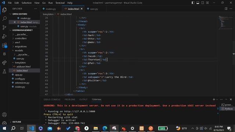This screenshot has width=235, height=132.
Task: Select the powershell terminal instance
Action: [x=227, y=105]
